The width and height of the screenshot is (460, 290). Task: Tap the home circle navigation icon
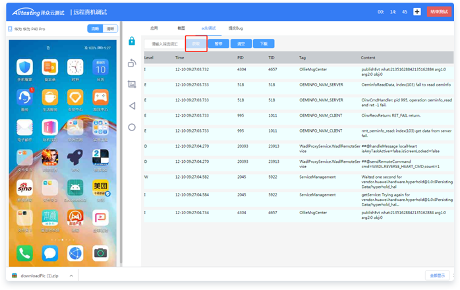(132, 127)
